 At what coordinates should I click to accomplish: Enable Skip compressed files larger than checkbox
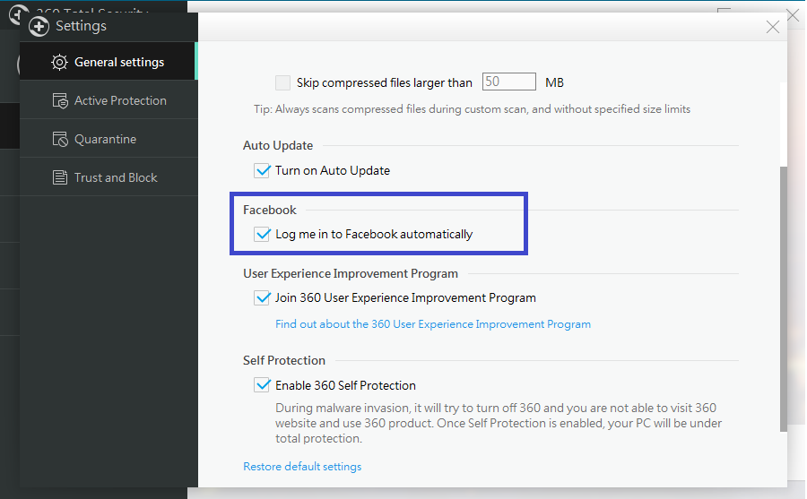(x=282, y=82)
